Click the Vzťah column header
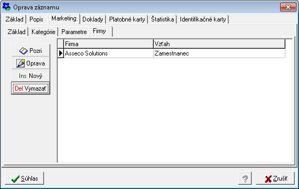The image size is (299, 189). pos(219,44)
